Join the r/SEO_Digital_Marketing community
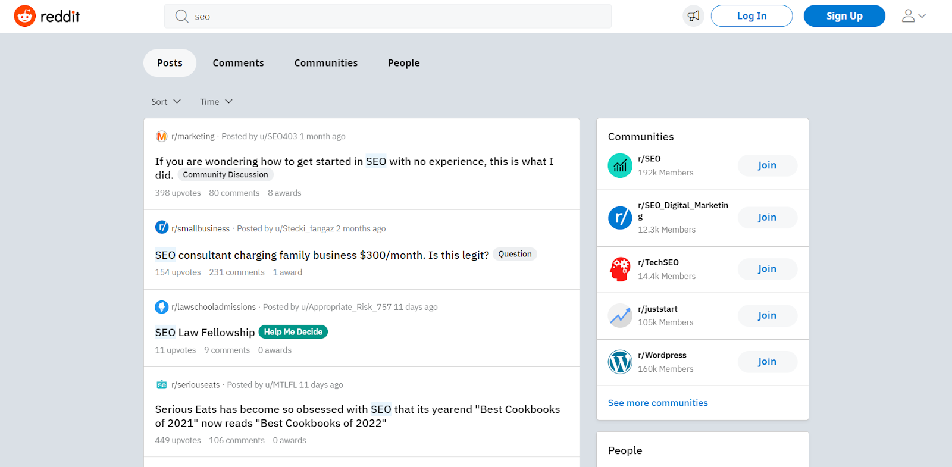Image resolution: width=952 pixels, height=467 pixels. point(767,218)
